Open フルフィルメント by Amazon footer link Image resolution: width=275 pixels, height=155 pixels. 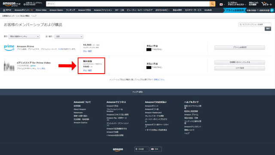point(115,110)
